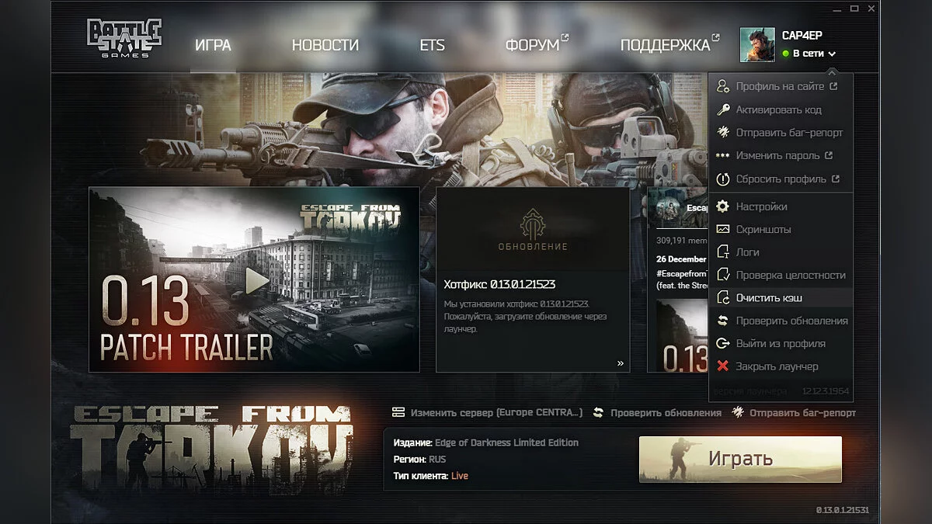Click the refresh icon in the bottom bar
Image resolution: width=932 pixels, height=524 pixels.
598,412
